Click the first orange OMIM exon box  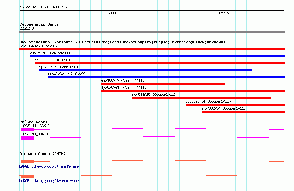pos(27,162)
